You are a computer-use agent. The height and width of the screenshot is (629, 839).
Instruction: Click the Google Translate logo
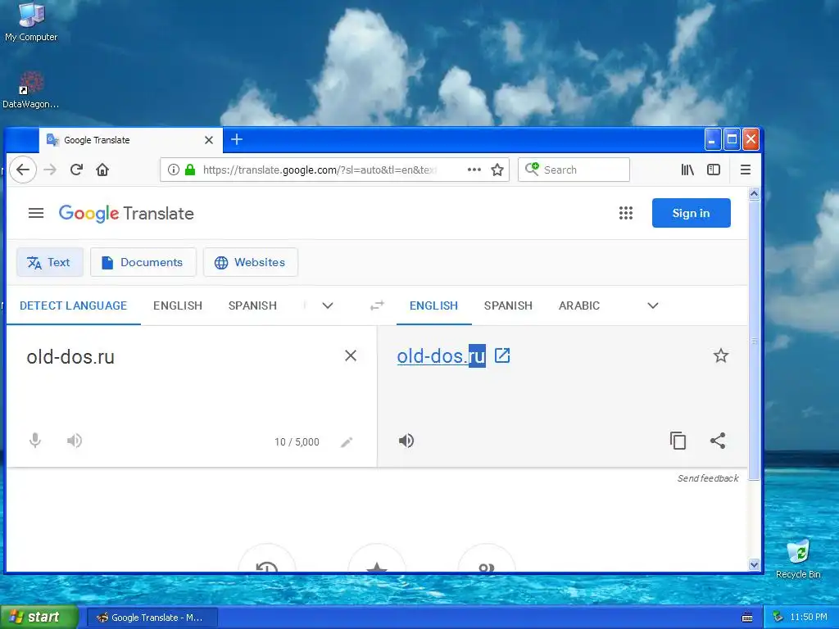126,214
